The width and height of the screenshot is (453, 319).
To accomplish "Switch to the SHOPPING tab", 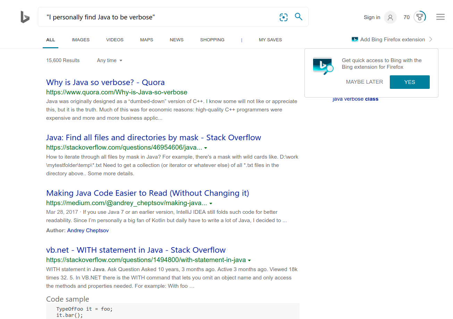I will (212, 40).
